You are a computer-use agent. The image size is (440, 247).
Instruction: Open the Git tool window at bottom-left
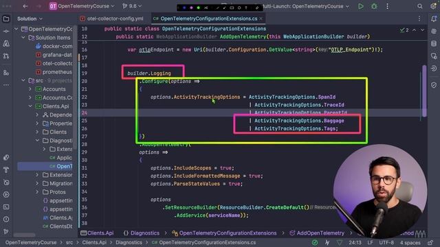(6, 231)
